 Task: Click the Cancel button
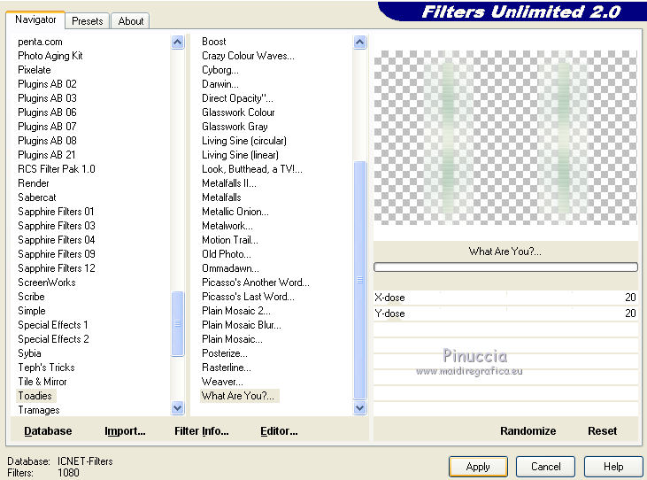click(x=545, y=467)
